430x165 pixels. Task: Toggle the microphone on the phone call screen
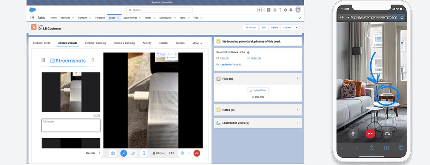(353, 133)
